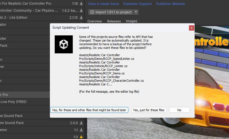
Task: Switch to the Overview tab
Action: (94, 21)
